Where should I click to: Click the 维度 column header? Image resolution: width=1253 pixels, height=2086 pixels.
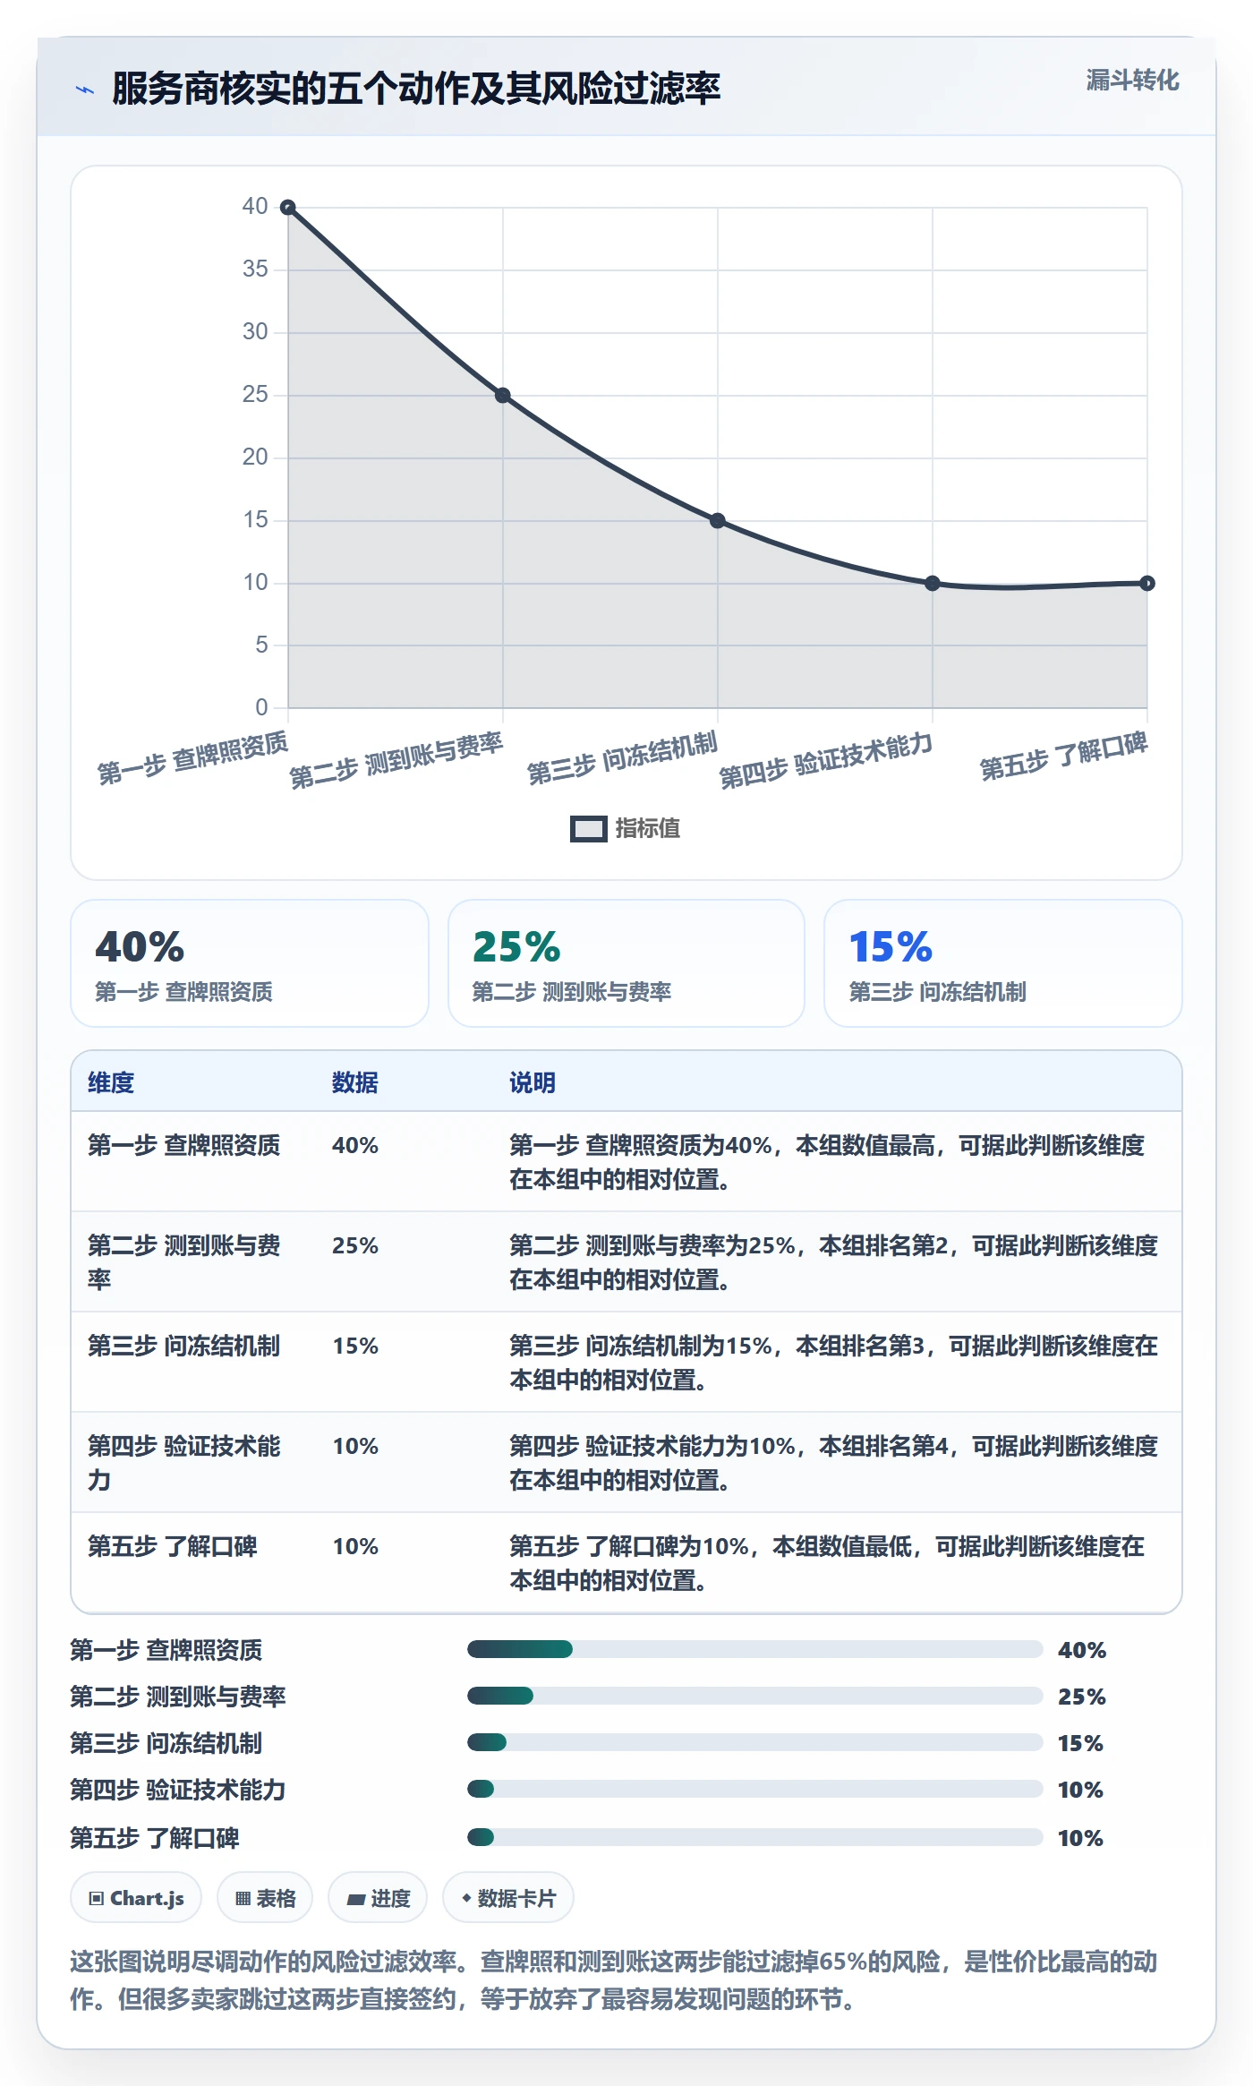click(111, 1082)
